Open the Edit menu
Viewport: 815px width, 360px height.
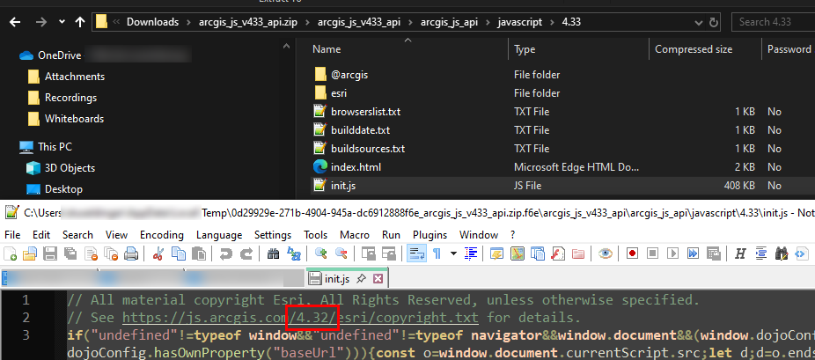point(41,235)
